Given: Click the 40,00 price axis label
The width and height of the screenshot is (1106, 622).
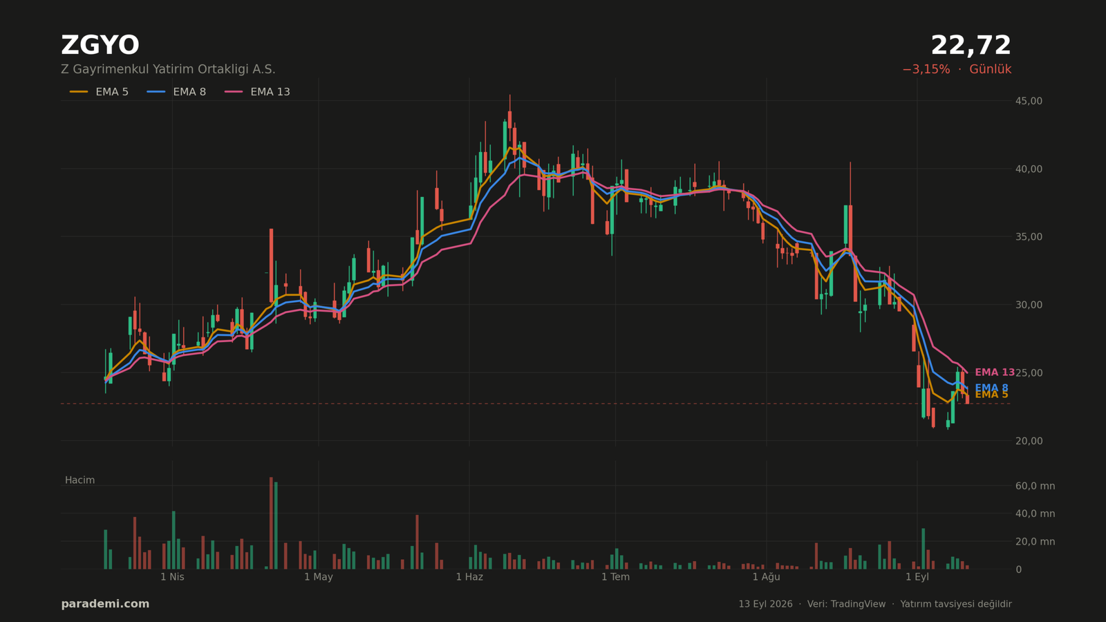Looking at the screenshot, I should point(1029,169).
